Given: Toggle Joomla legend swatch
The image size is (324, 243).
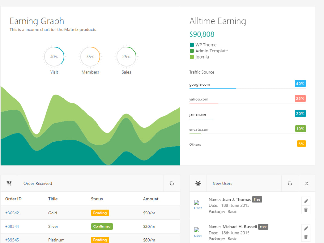Looking at the screenshot, I should tap(192, 57).
